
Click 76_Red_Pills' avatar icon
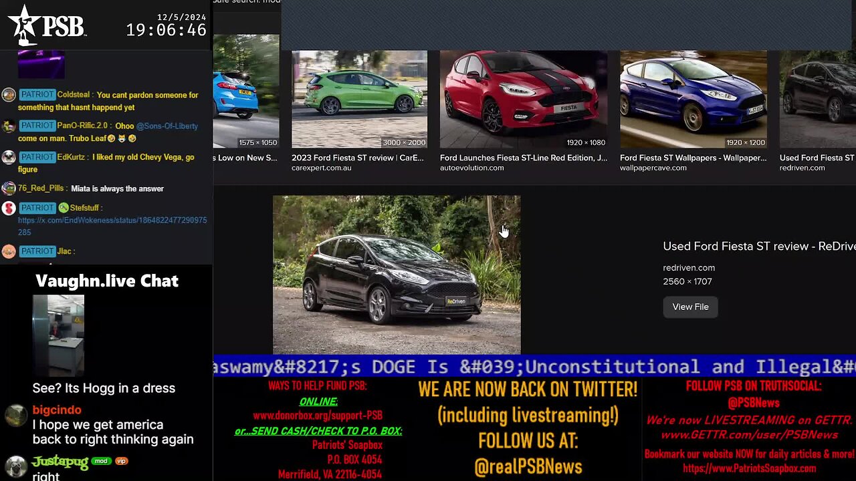[x=9, y=188]
